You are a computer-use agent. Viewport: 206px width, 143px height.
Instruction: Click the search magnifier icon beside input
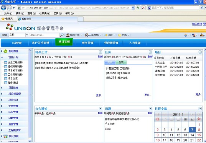[61, 35]
